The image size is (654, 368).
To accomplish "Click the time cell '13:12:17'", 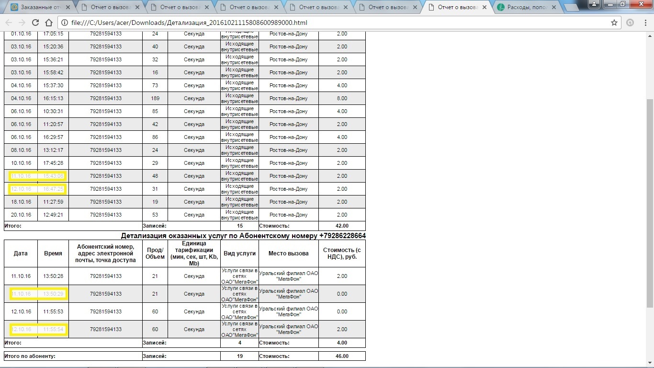I will tap(53, 150).
